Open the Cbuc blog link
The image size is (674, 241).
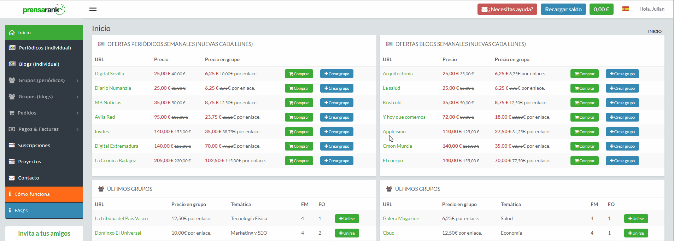[x=388, y=233]
